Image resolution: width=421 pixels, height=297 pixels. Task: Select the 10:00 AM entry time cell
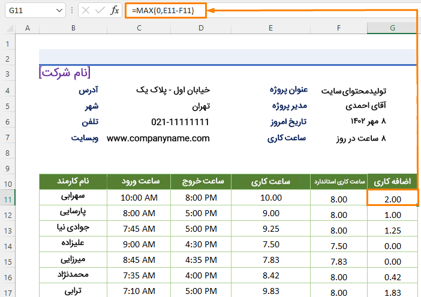click(139, 198)
